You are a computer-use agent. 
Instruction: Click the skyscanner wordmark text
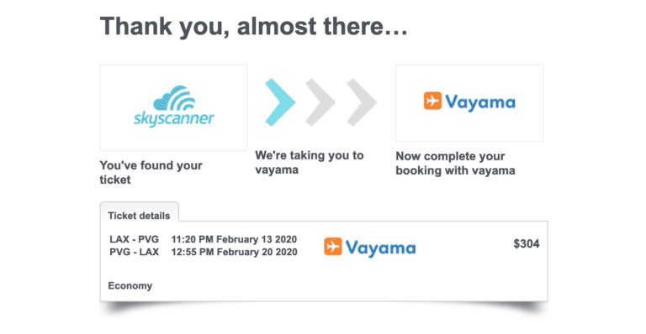[x=174, y=118]
